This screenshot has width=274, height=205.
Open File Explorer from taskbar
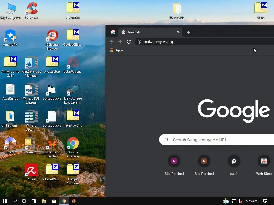44,201
